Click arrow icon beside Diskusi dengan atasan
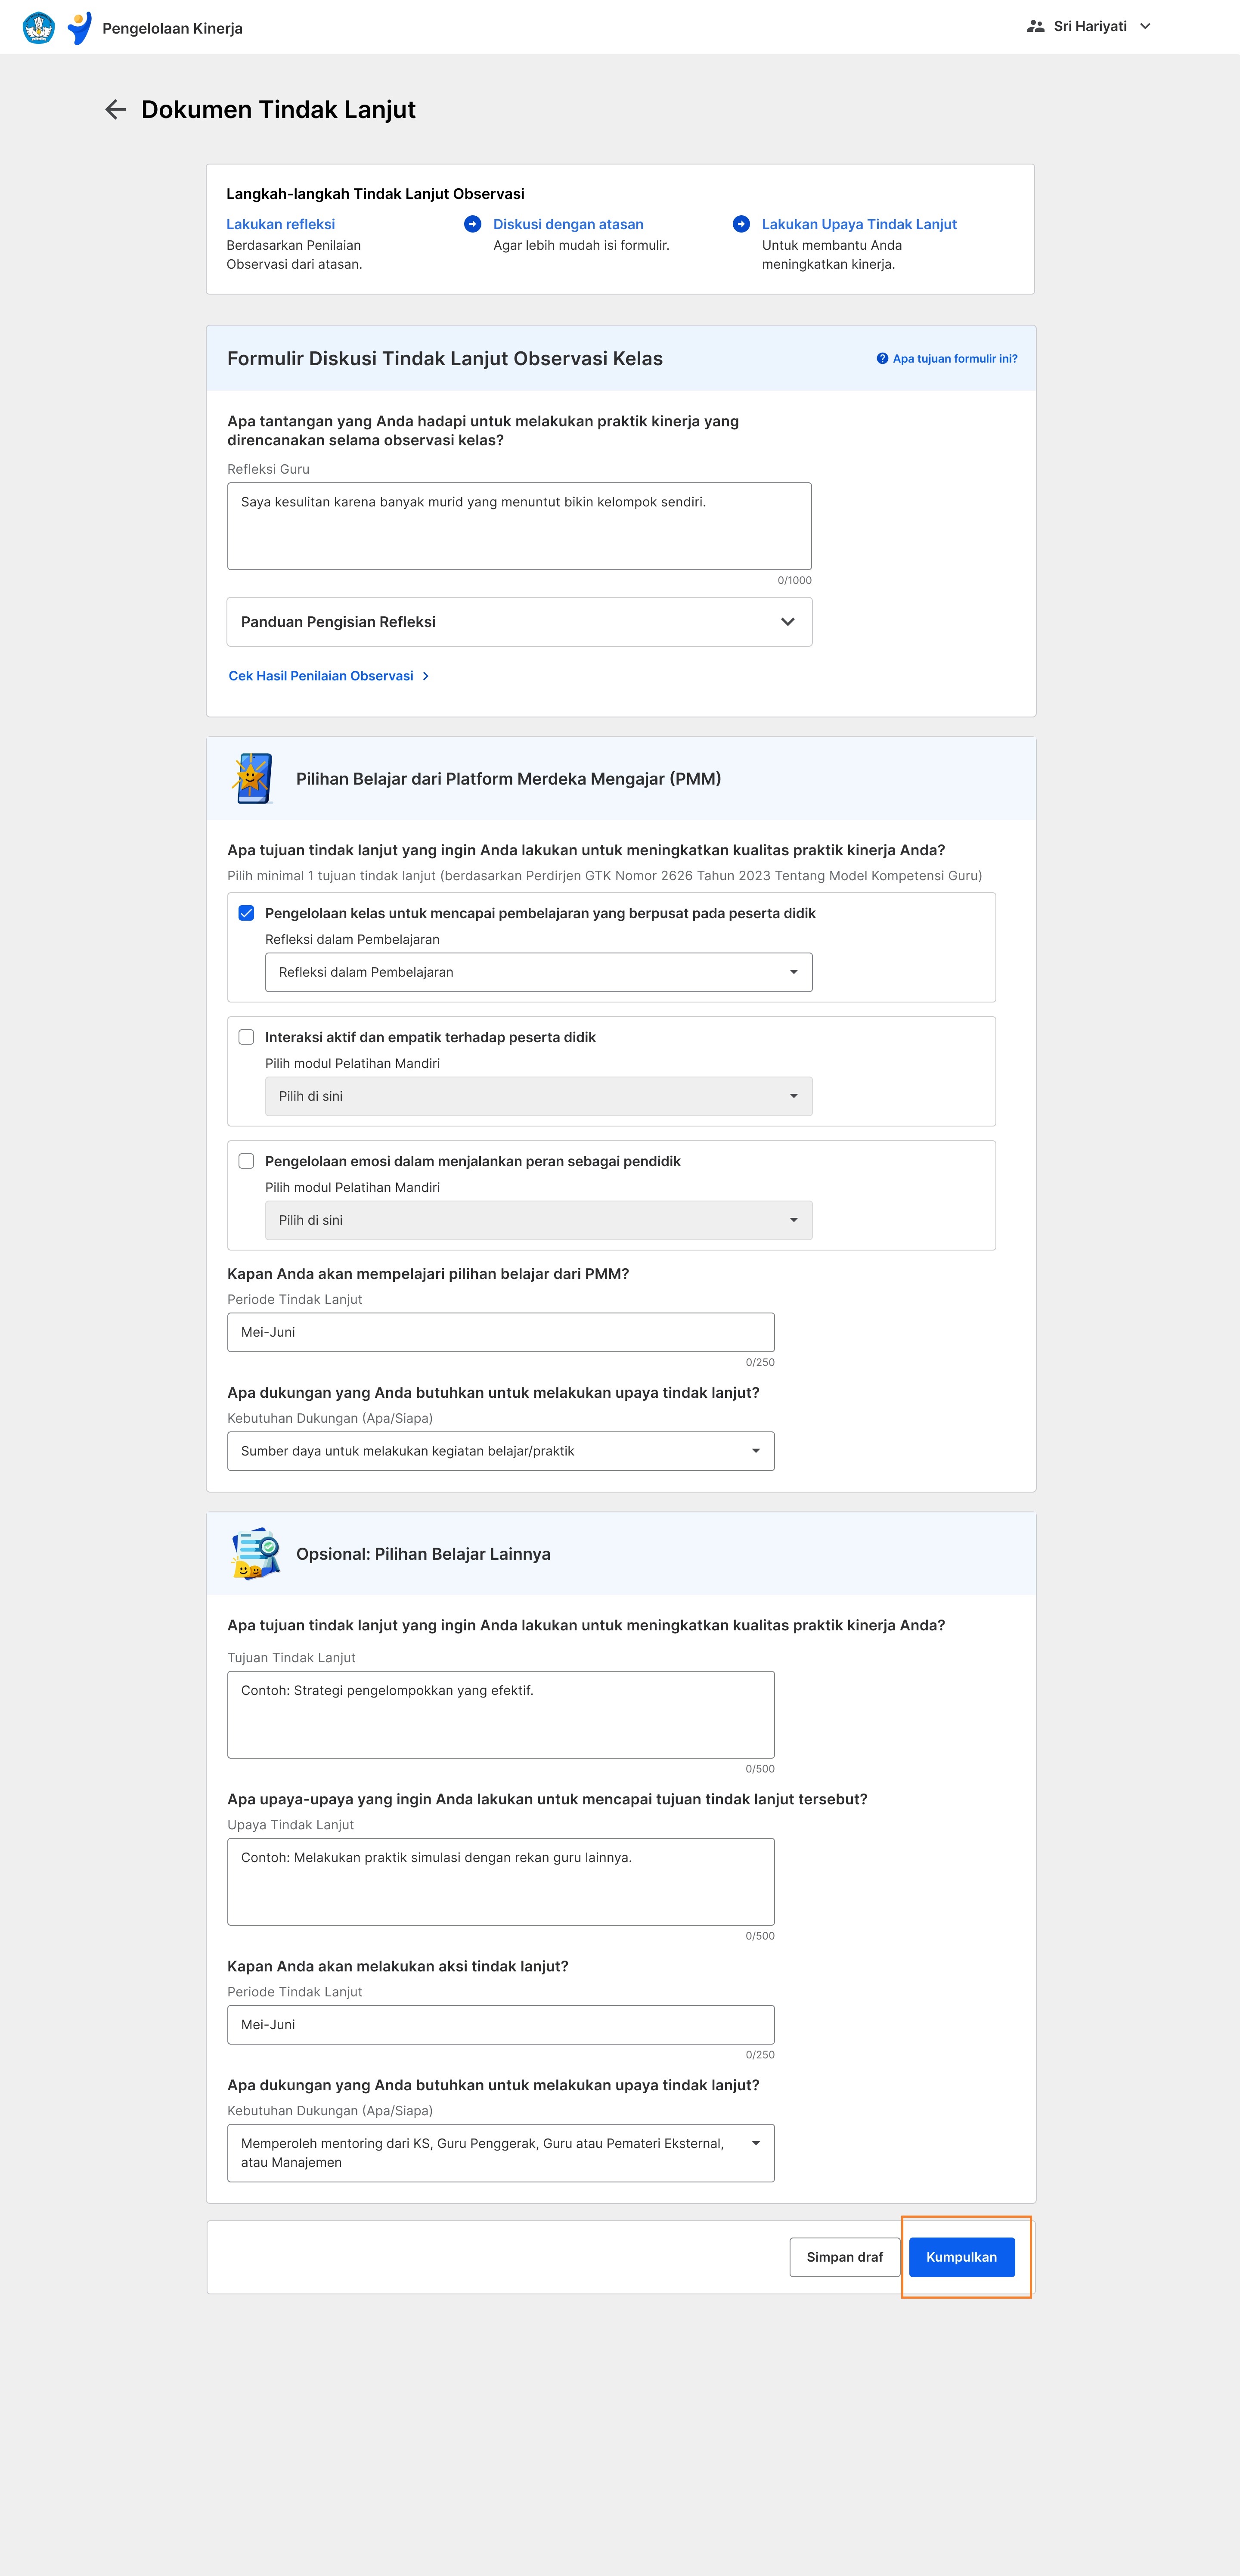The width and height of the screenshot is (1240, 2576). click(473, 224)
